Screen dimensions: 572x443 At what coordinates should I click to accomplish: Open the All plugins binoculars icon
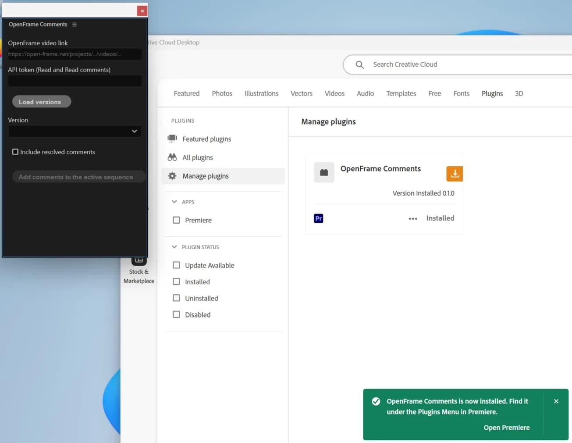pos(172,157)
